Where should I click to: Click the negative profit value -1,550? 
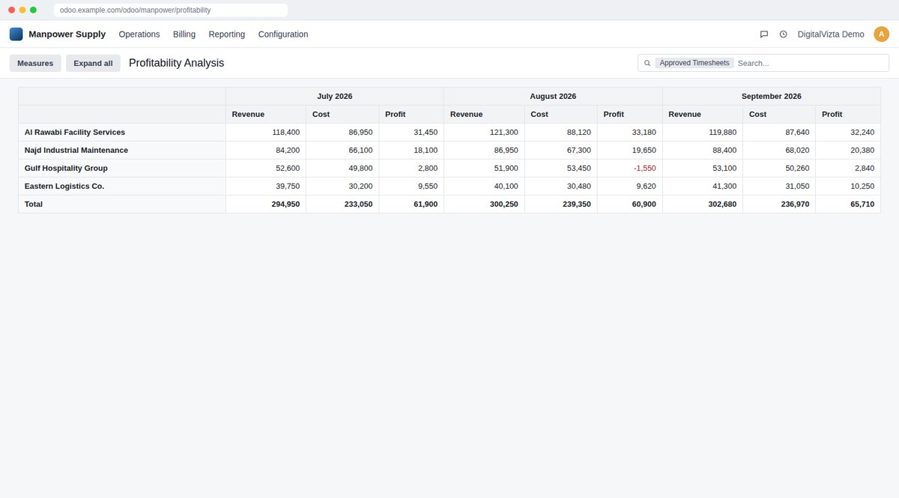point(630,168)
